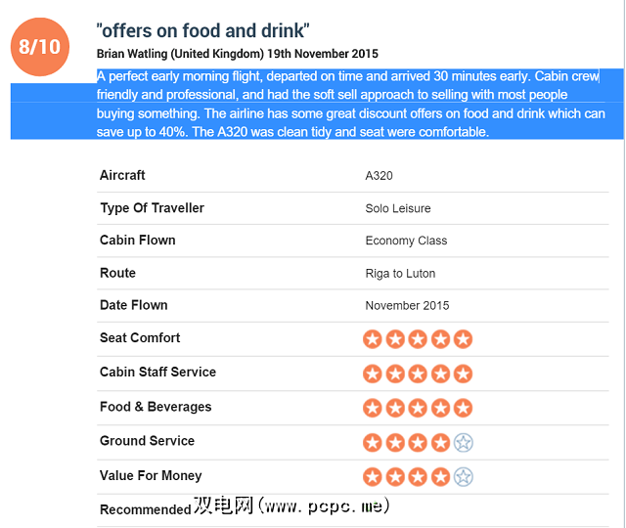This screenshot has width=626, height=528.
Task: Click the fifth Food & Beverages star
Action: click(463, 408)
